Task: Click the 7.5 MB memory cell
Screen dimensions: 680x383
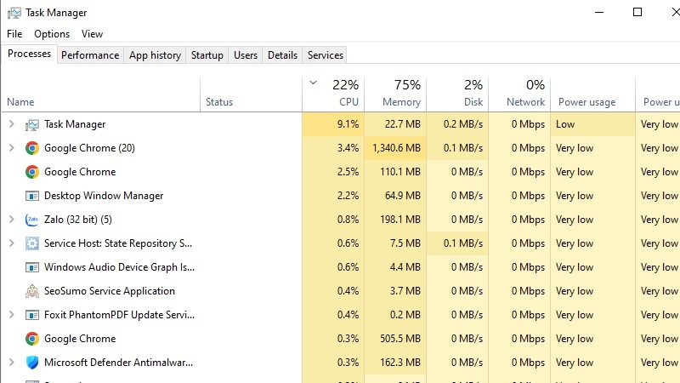Action: (x=395, y=243)
